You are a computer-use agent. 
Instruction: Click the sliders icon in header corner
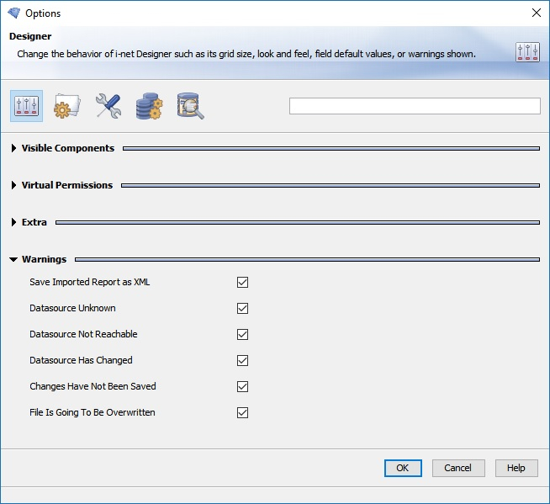click(x=527, y=52)
